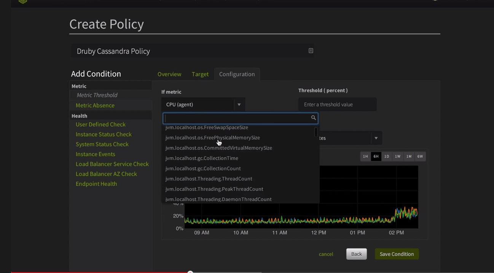Click the threshold value input field

point(337,104)
